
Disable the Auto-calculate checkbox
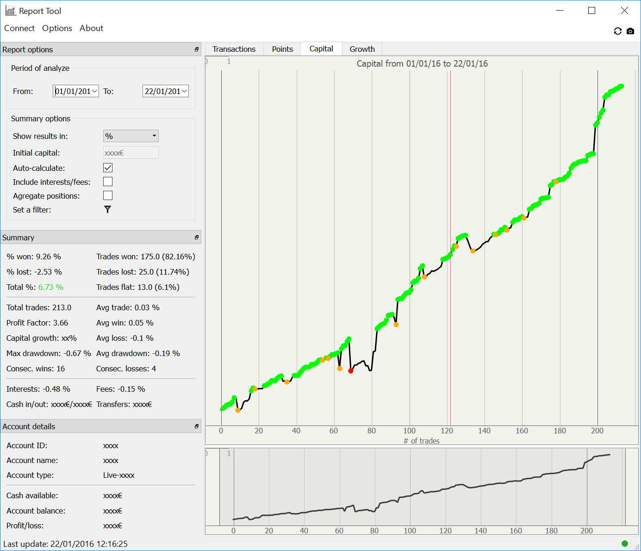(108, 168)
